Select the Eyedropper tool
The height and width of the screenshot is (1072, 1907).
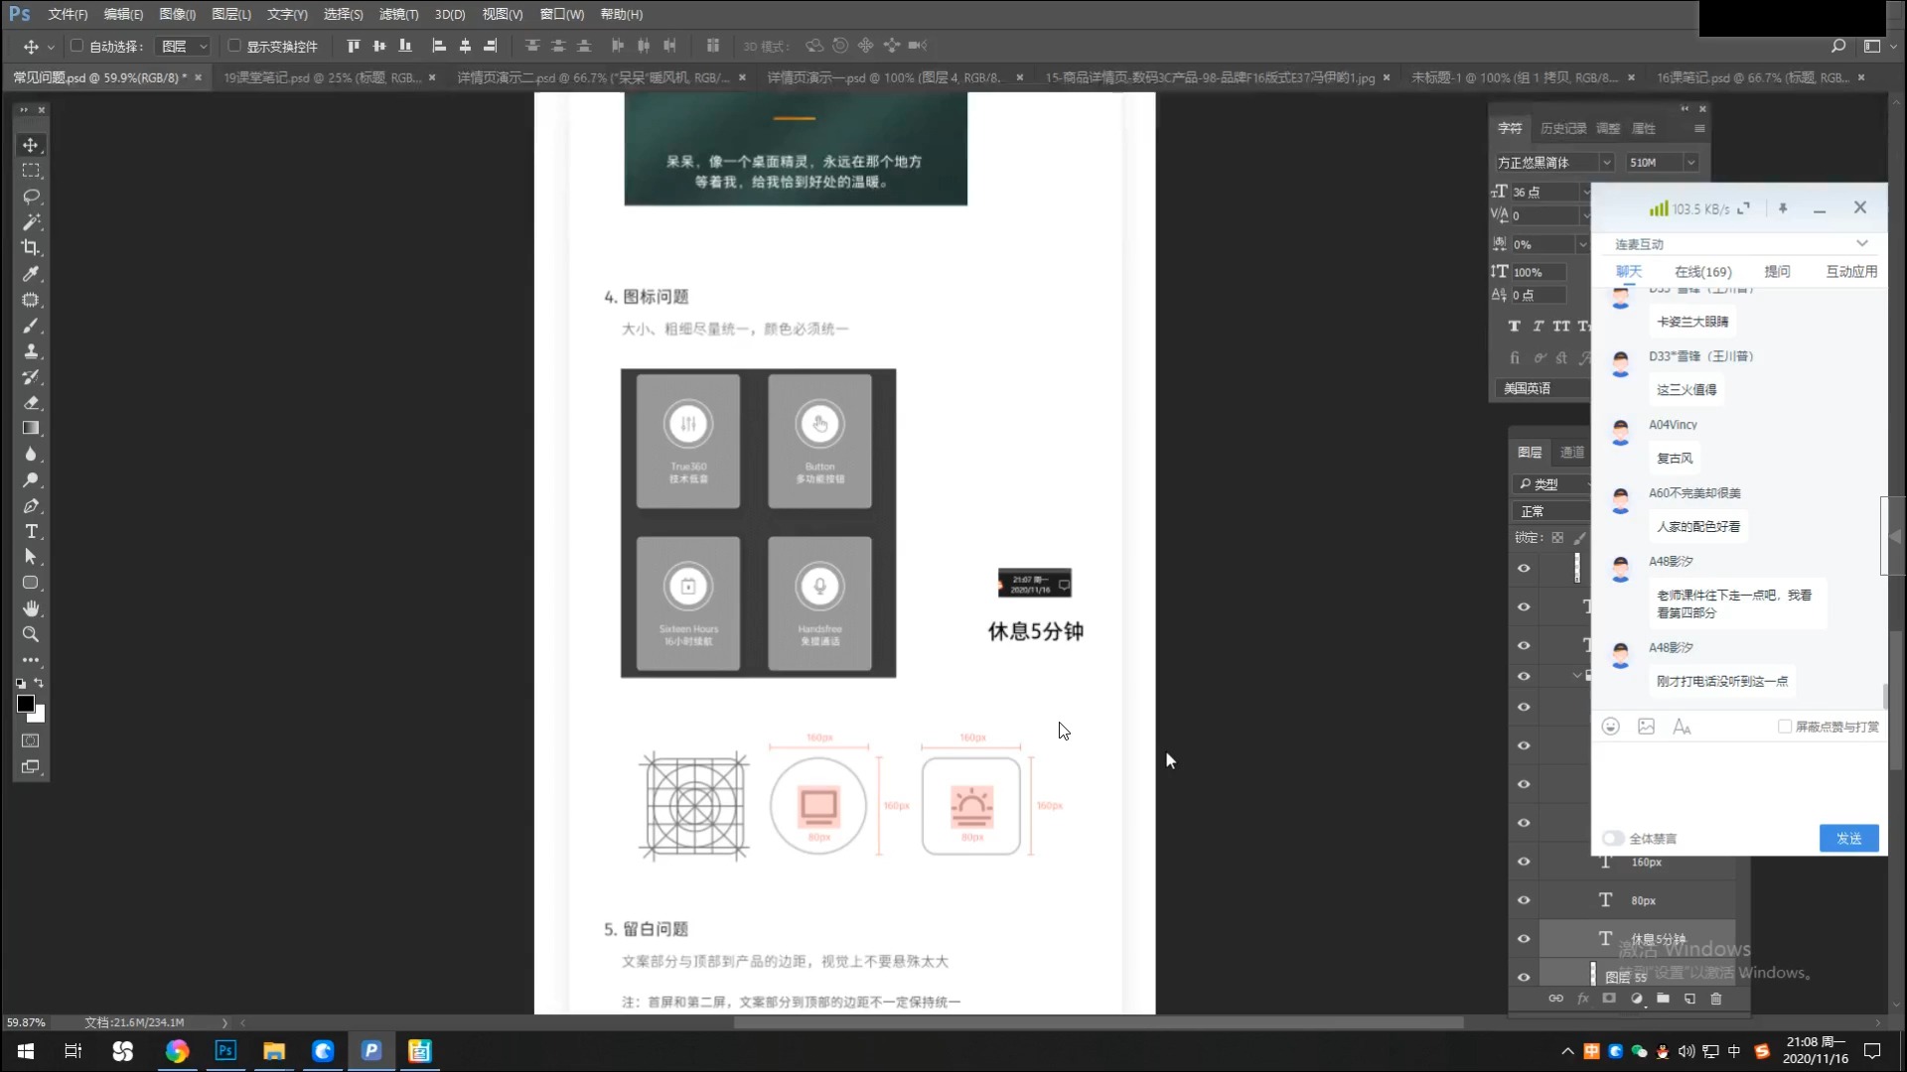(31, 274)
